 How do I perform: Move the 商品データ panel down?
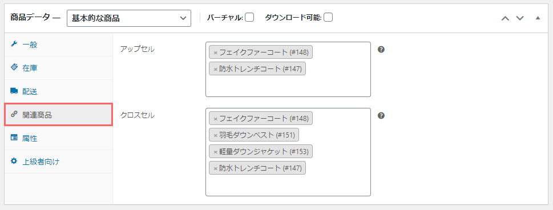(x=520, y=18)
